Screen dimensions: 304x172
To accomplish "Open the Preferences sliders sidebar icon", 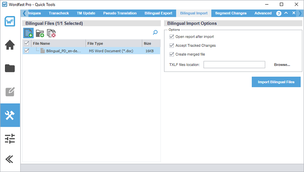I will pyautogui.click(x=10, y=138).
